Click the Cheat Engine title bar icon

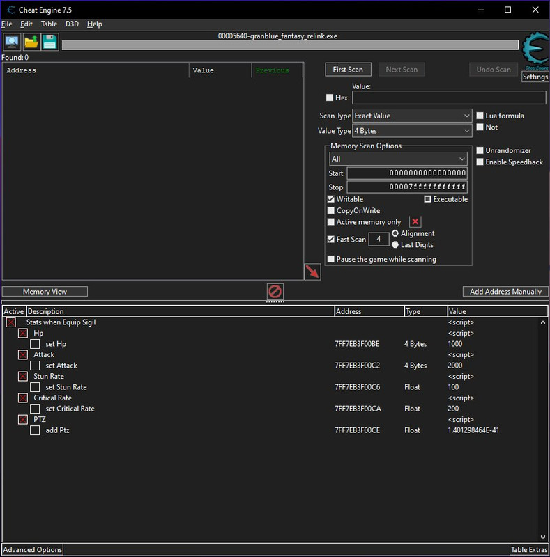(10, 10)
